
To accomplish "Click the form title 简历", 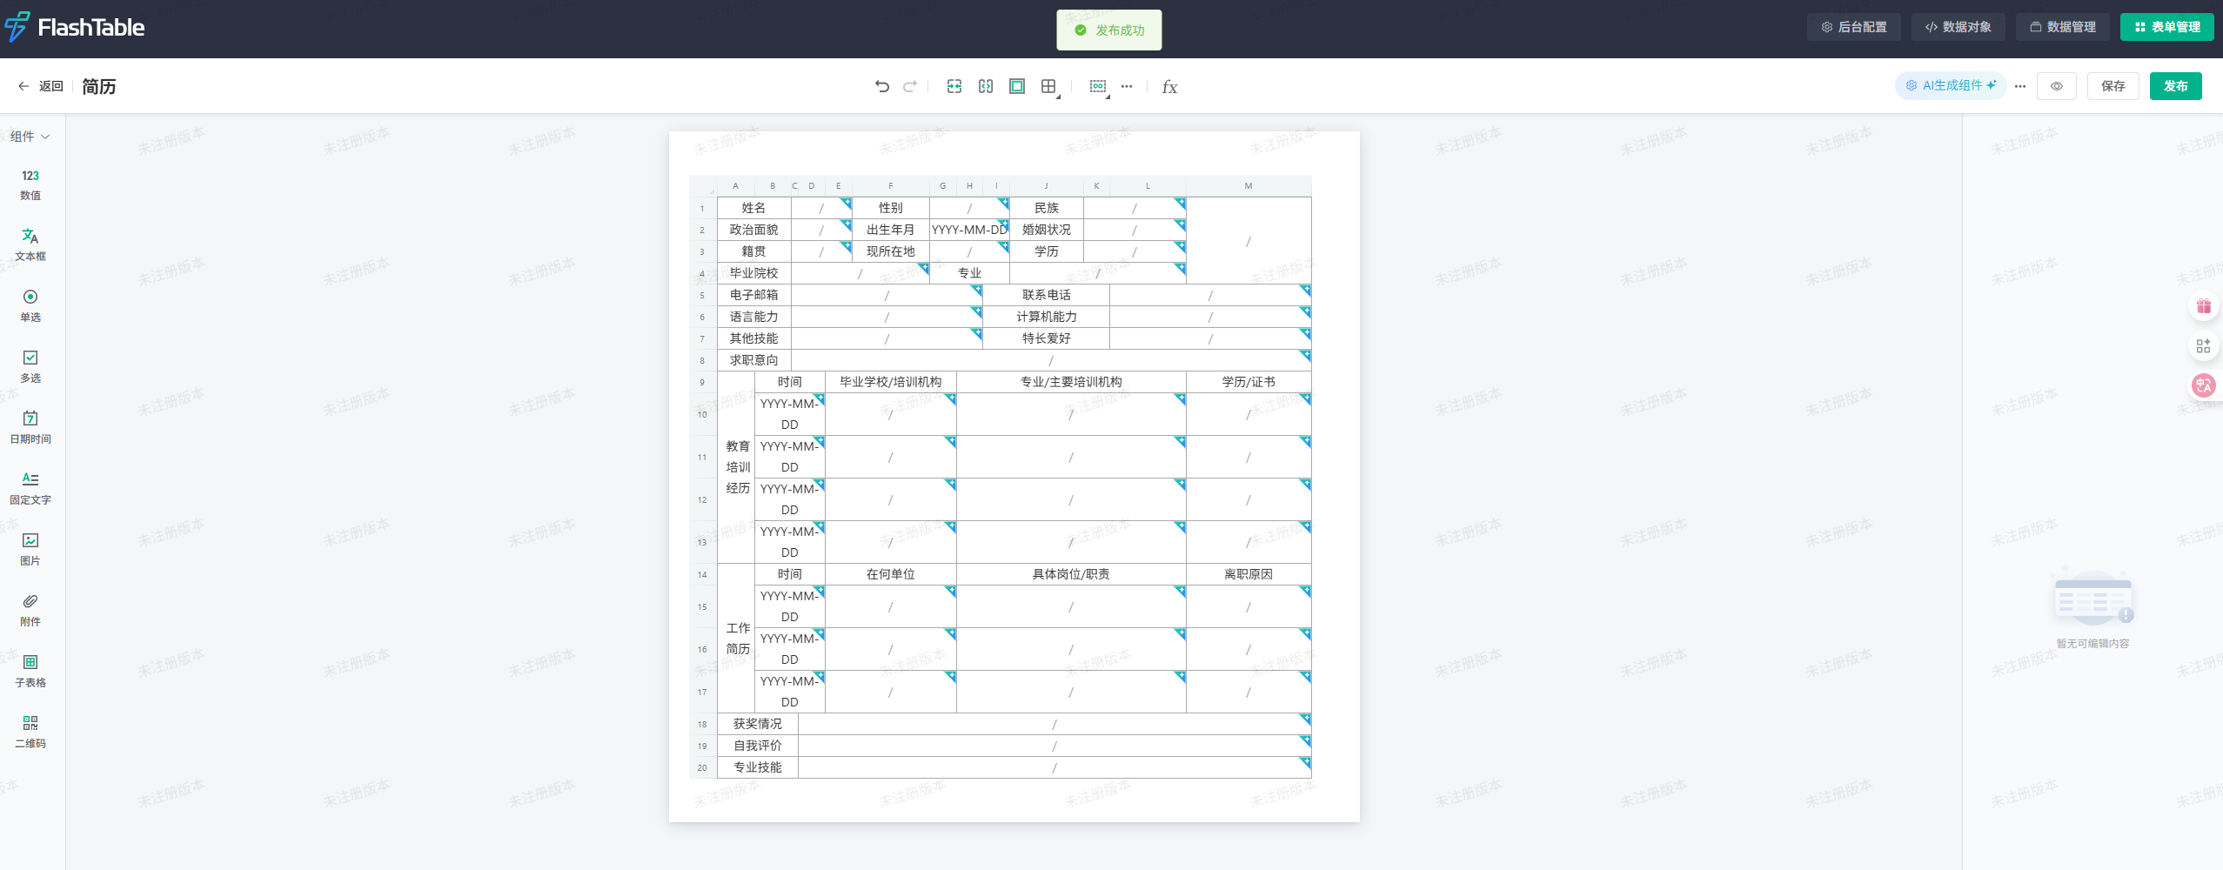I will click(x=99, y=86).
